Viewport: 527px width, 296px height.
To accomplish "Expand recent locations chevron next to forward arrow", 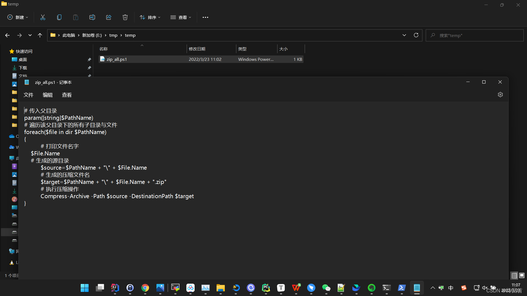I will (30, 35).
